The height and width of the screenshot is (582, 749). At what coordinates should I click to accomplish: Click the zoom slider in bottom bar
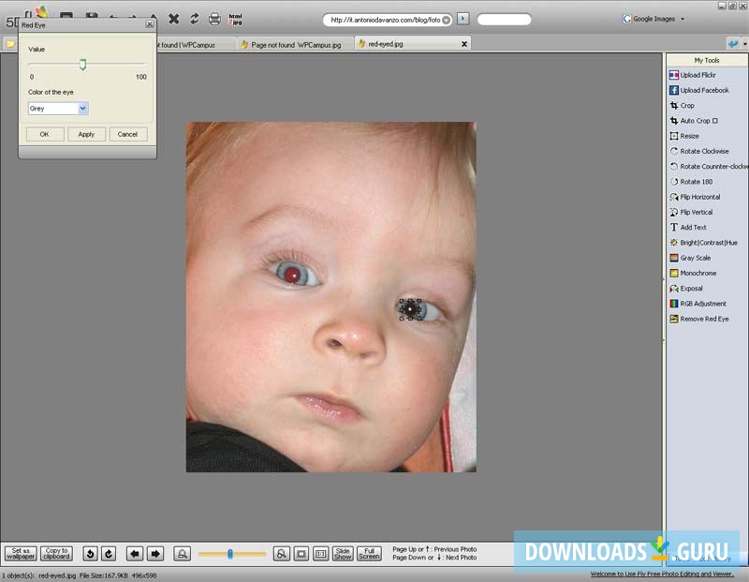(x=230, y=554)
